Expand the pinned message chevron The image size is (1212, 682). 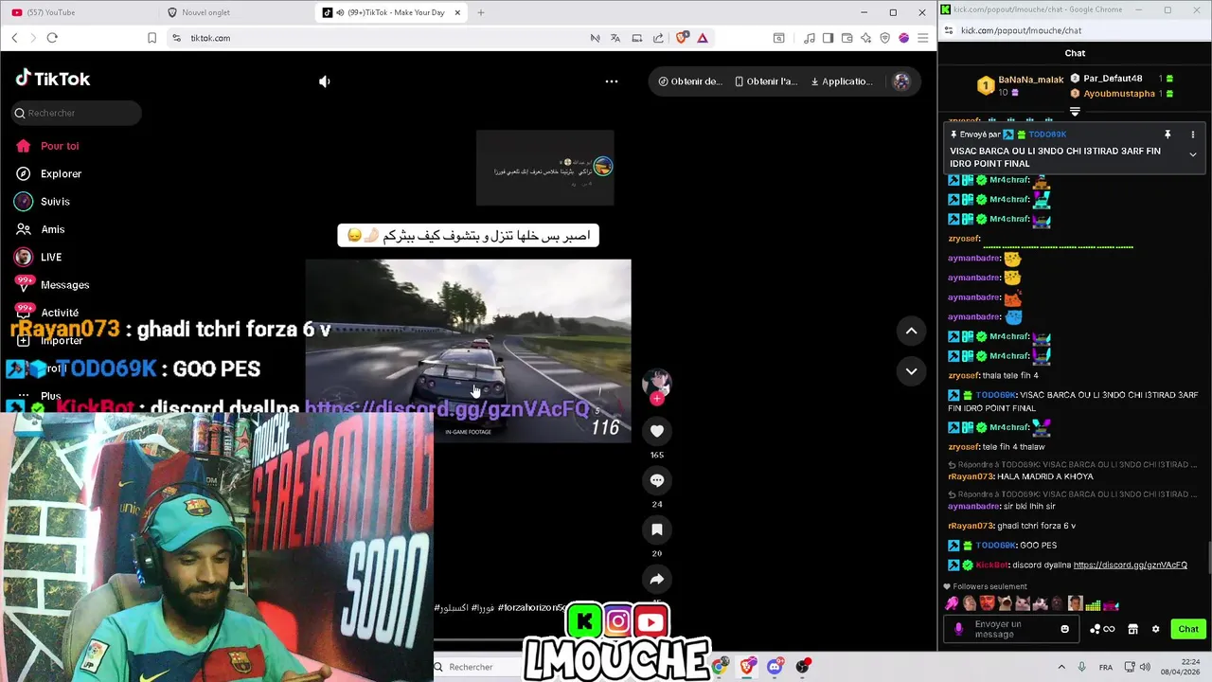pyautogui.click(x=1192, y=154)
